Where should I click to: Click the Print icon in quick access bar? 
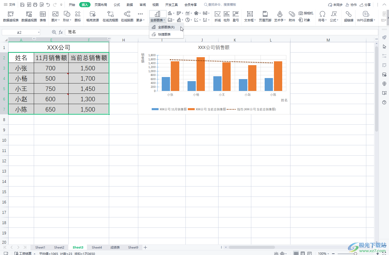[35, 5]
